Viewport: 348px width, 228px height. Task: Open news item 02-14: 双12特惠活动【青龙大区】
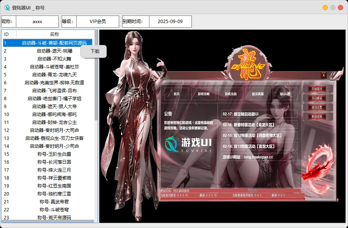(x=259, y=146)
